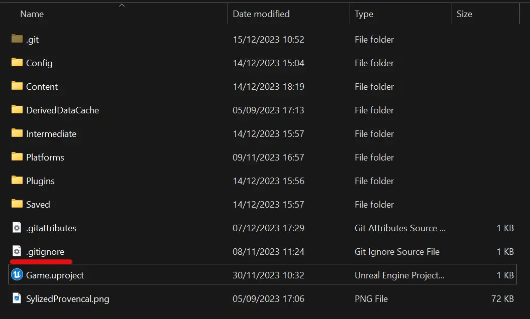Screen dimensions: 530x319
Task: Sort by the Date modified column
Action: pos(261,14)
